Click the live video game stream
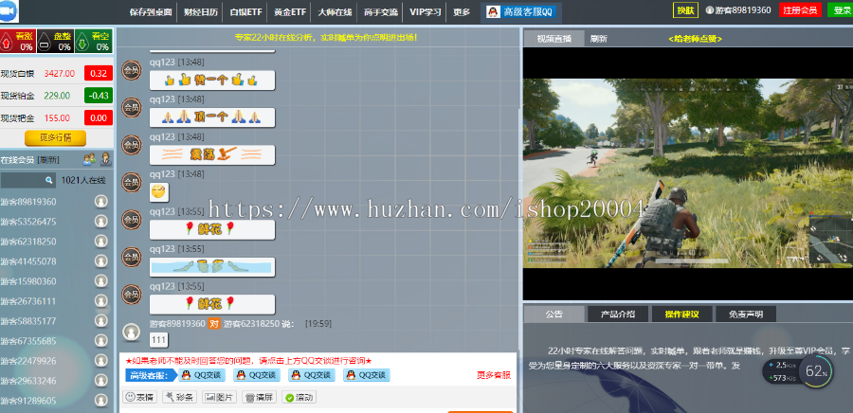 (688, 173)
